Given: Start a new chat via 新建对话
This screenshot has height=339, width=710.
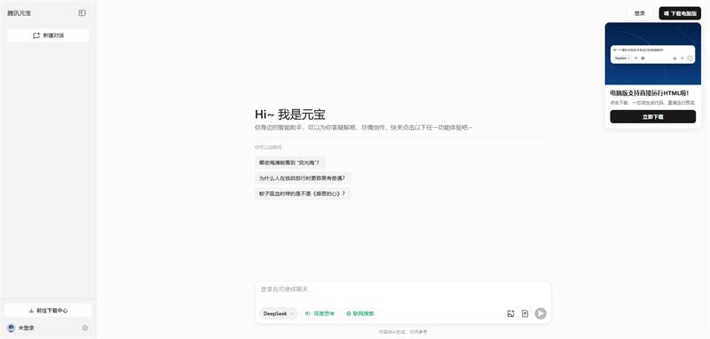Looking at the screenshot, I should click(x=48, y=35).
